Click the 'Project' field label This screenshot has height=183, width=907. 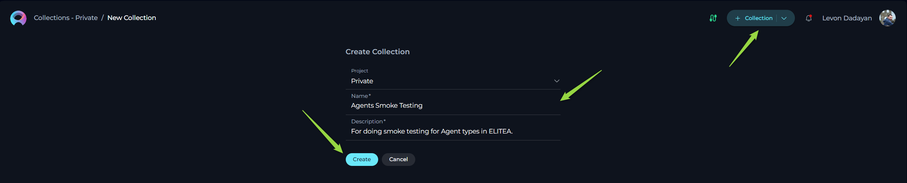pos(360,71)
